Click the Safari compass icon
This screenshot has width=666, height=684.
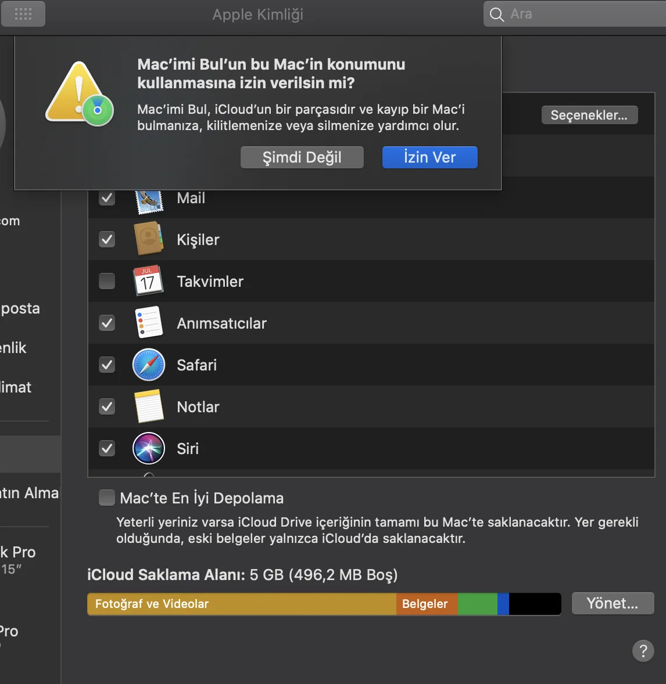click(149, 365)
